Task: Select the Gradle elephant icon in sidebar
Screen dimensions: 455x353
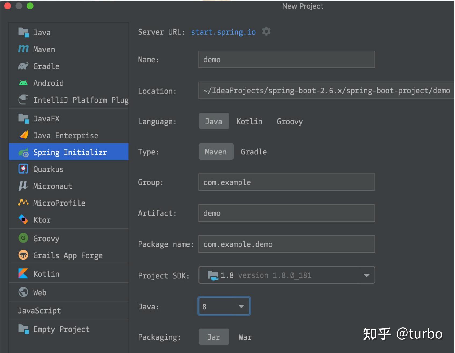Action: click(23, 66)
